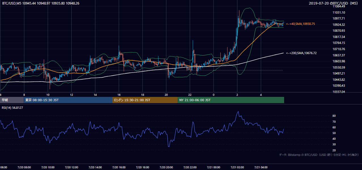Select RSI axis level 70
Viewport: 362px width, 170px height.
click(334, 122)
